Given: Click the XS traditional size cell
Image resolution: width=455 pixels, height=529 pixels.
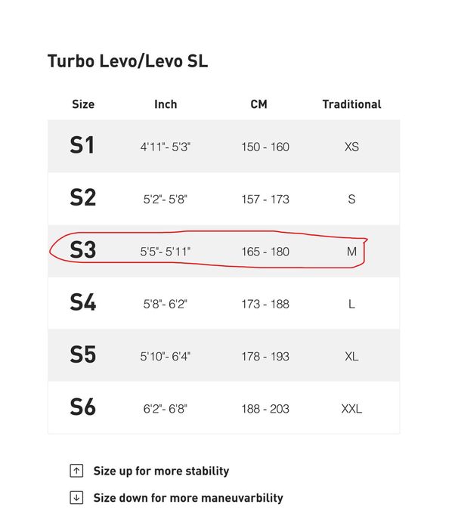Looking at the screenshot, I should click(351, 147).
